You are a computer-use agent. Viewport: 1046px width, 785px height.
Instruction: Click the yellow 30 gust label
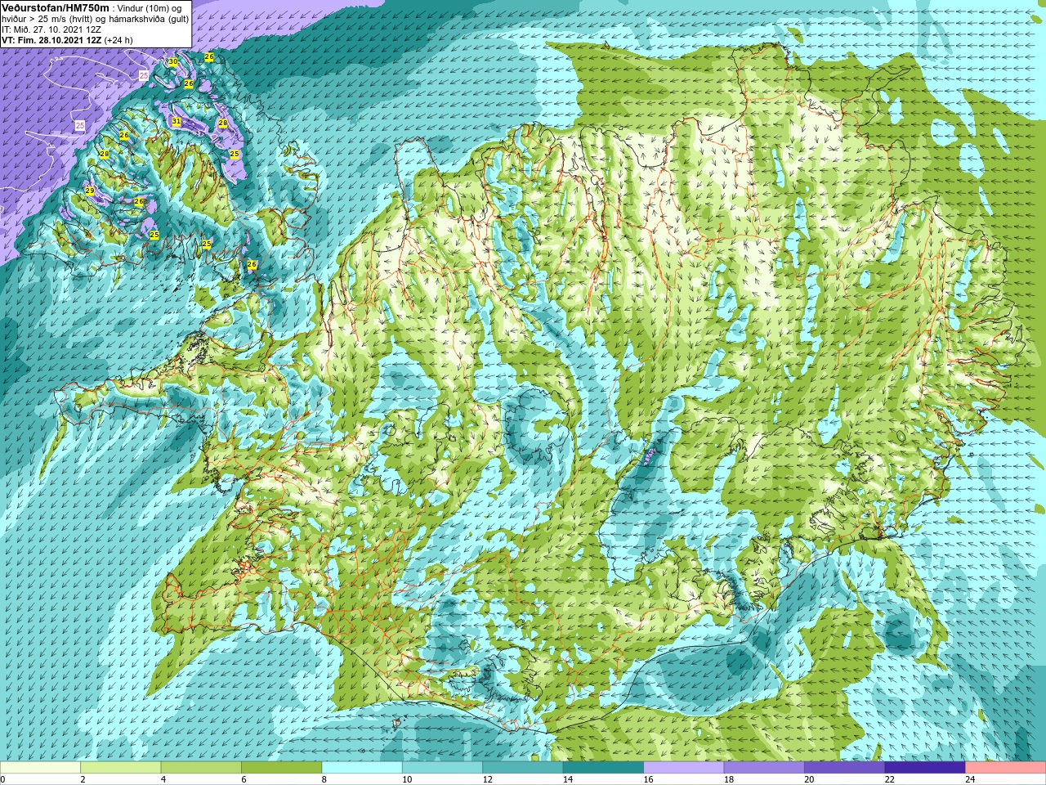(x=172, y=61)
